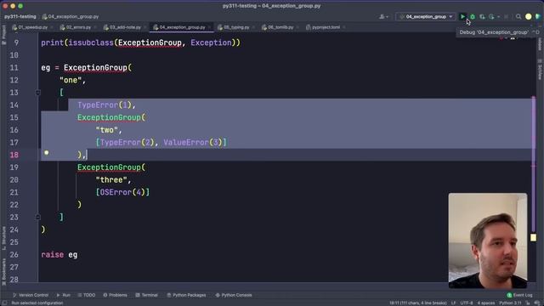Close the 04_exception_group.py tab
The height and width of the screenshot is (306, 544).
click(x=209, y=27)
